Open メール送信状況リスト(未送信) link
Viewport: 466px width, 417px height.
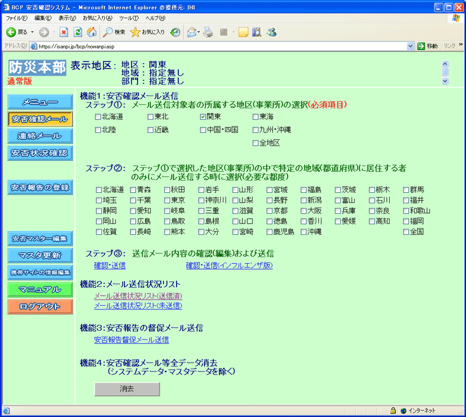[x=138, y=306]
